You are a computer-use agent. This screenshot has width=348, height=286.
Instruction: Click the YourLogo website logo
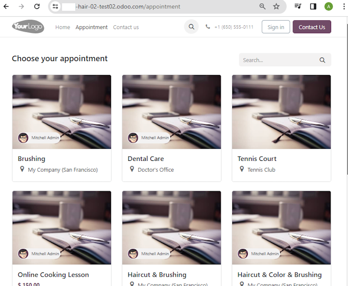pos(28,27)
